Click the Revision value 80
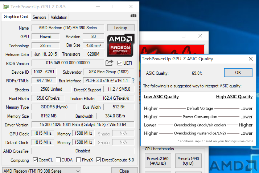Image resolution: width=259 pixels, height=173 pixels. coord(94,36)
